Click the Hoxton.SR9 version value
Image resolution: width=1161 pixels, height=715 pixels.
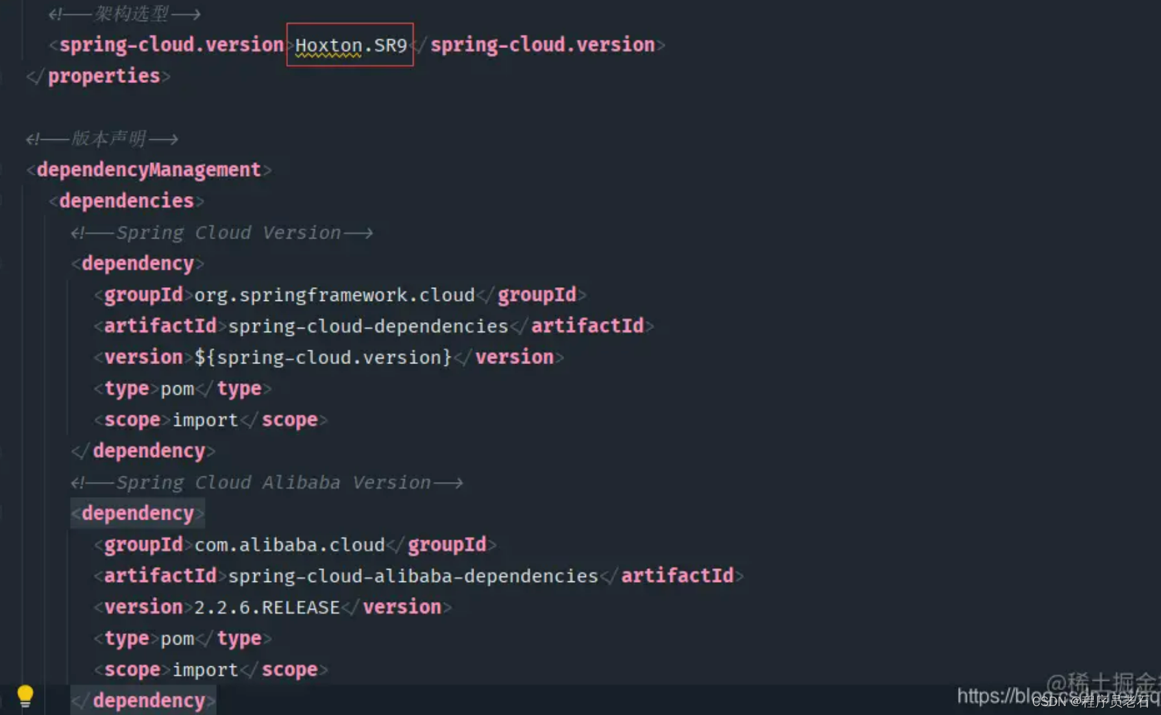point(351,45)
